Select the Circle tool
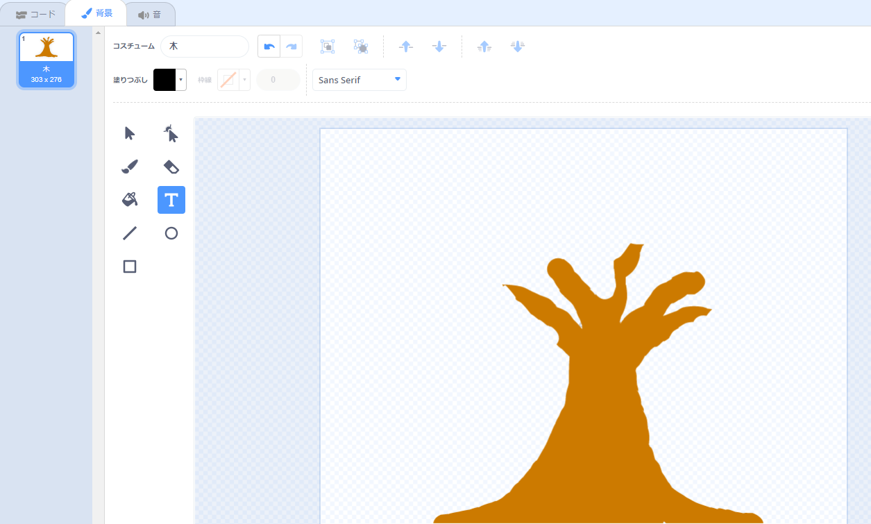 click(171, 233)
